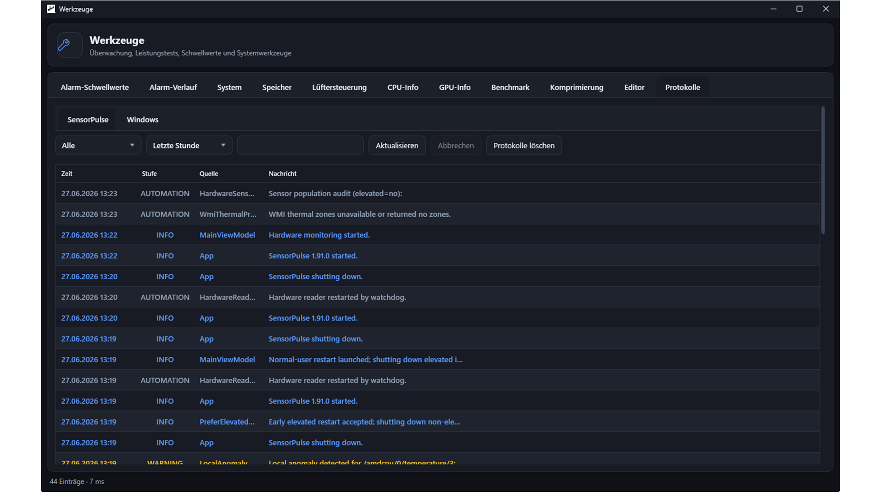Select the 'Normal-user restart launched' row
This screenshot has width=881, height=496.
(437, 360)
